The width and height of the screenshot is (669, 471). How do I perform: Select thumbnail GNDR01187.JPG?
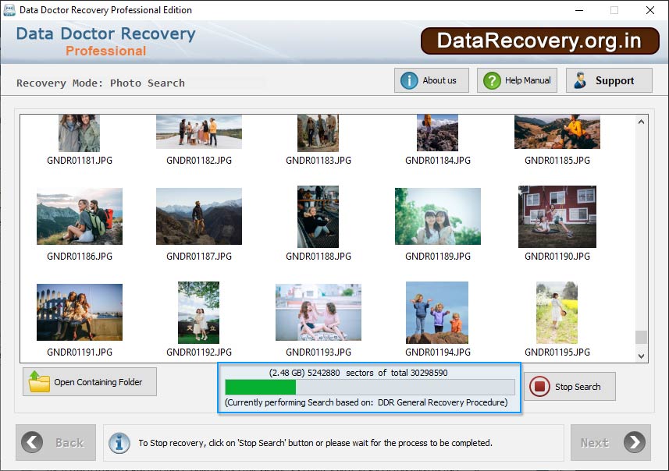[199, 216]
